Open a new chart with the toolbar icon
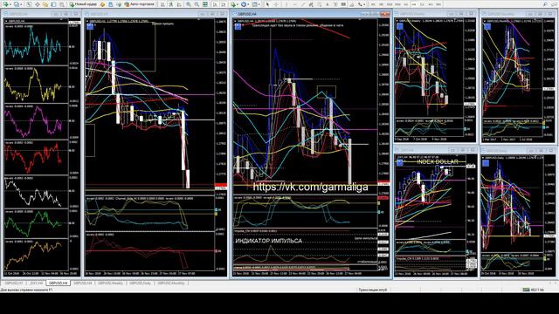The image size is (559, 314). [x=5, y=4]
